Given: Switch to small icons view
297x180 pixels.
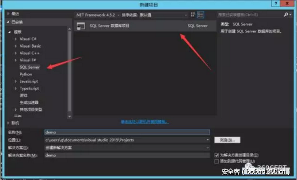Looking at the screenshot, I should click(x=193, y=15).
